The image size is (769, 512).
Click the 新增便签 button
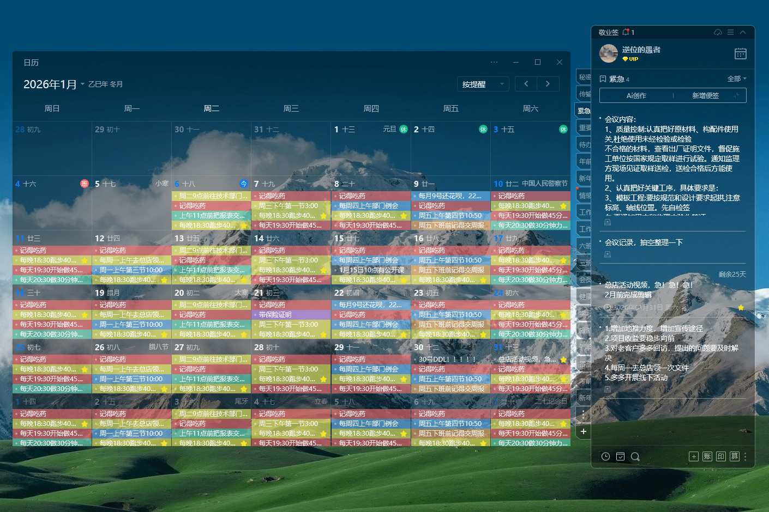pyautogui.click(x=706, y=95)
